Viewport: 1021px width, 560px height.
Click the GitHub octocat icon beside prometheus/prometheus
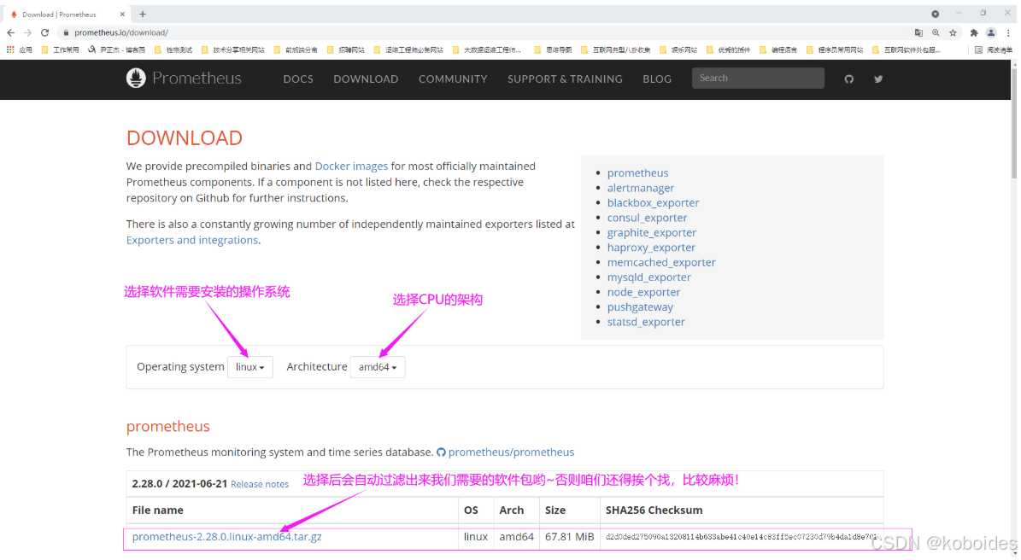(x=441, y=452)
